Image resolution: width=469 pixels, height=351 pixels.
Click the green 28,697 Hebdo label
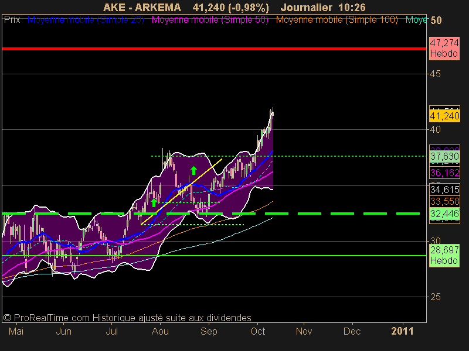(x=444, y=256)
